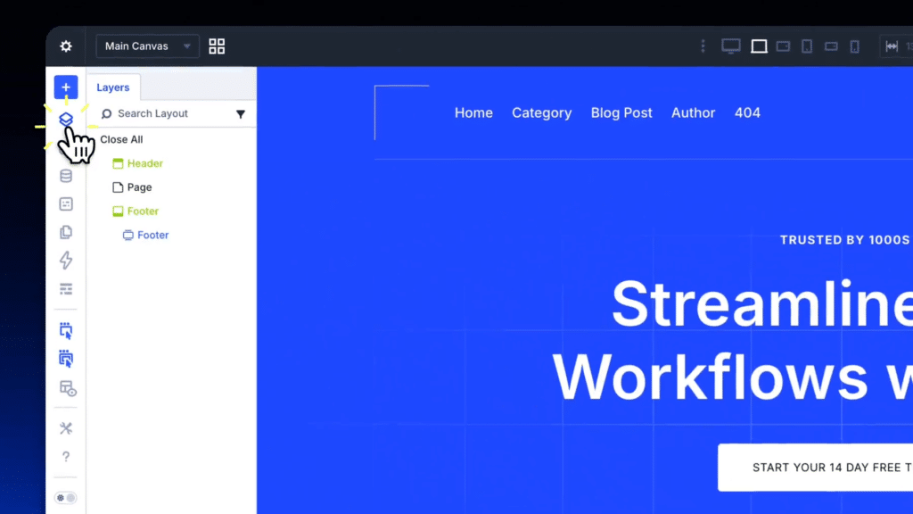Open builder tools via the wrench icon
This screenshot has width=913, height=514.
(66, 428)
